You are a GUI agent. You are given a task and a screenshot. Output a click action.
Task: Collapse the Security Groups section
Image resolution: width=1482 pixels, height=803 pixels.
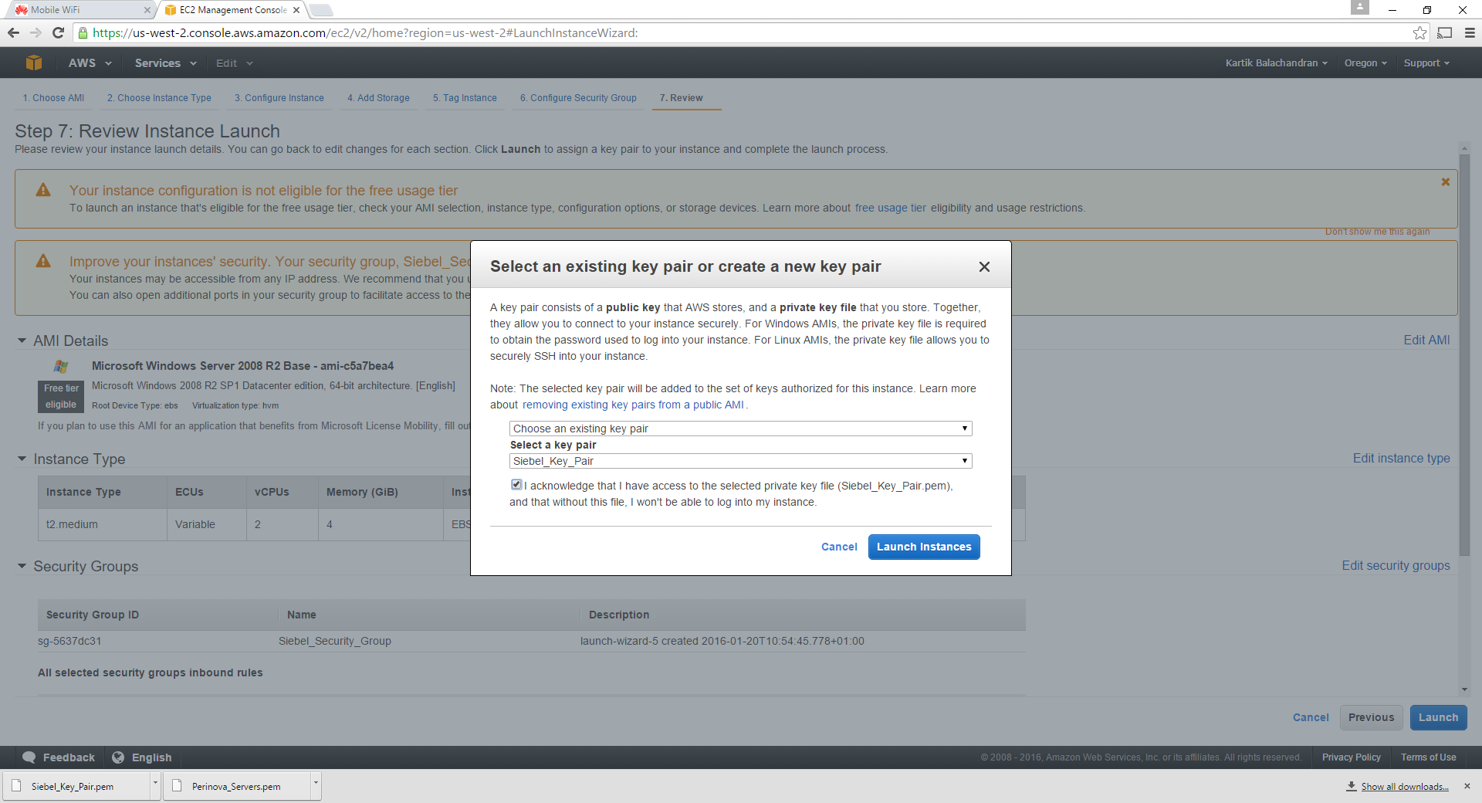(x=22, y=566)
